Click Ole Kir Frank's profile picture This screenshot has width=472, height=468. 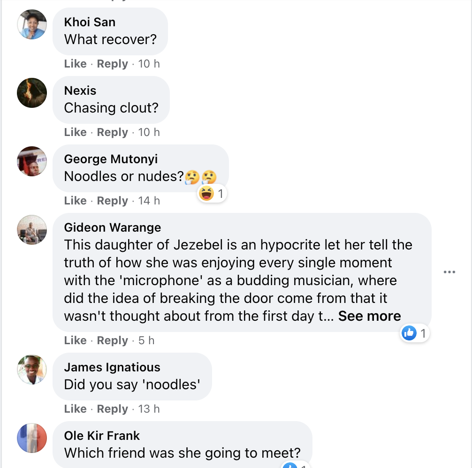[x=32, y=438]
